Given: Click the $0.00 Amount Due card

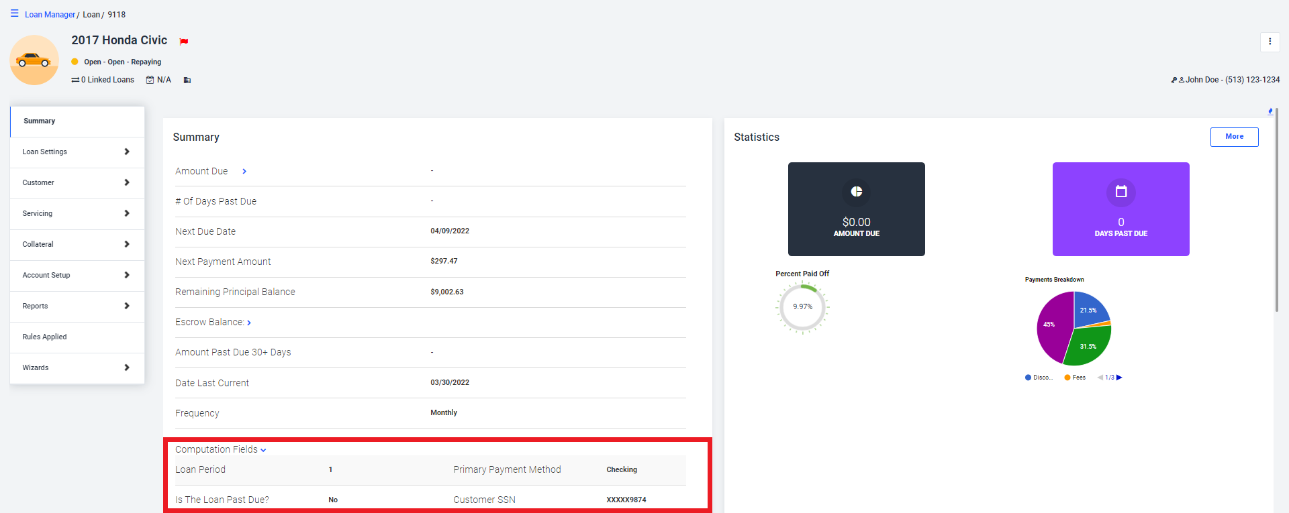Looking at the screenshot, I should [x=857, y=209].
